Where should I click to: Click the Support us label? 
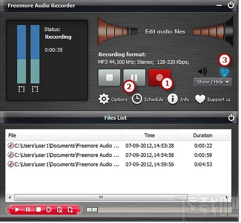tap(219, 99)
